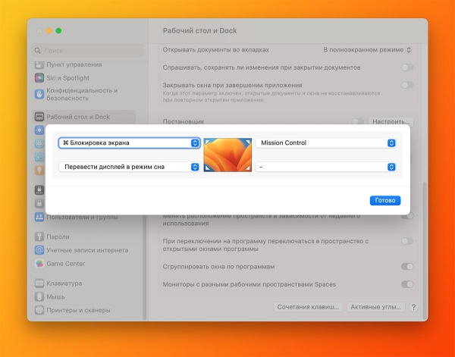455x357 pixels.
Task: Expand the Mission Control corner dropdown
Action: point(326,142)
